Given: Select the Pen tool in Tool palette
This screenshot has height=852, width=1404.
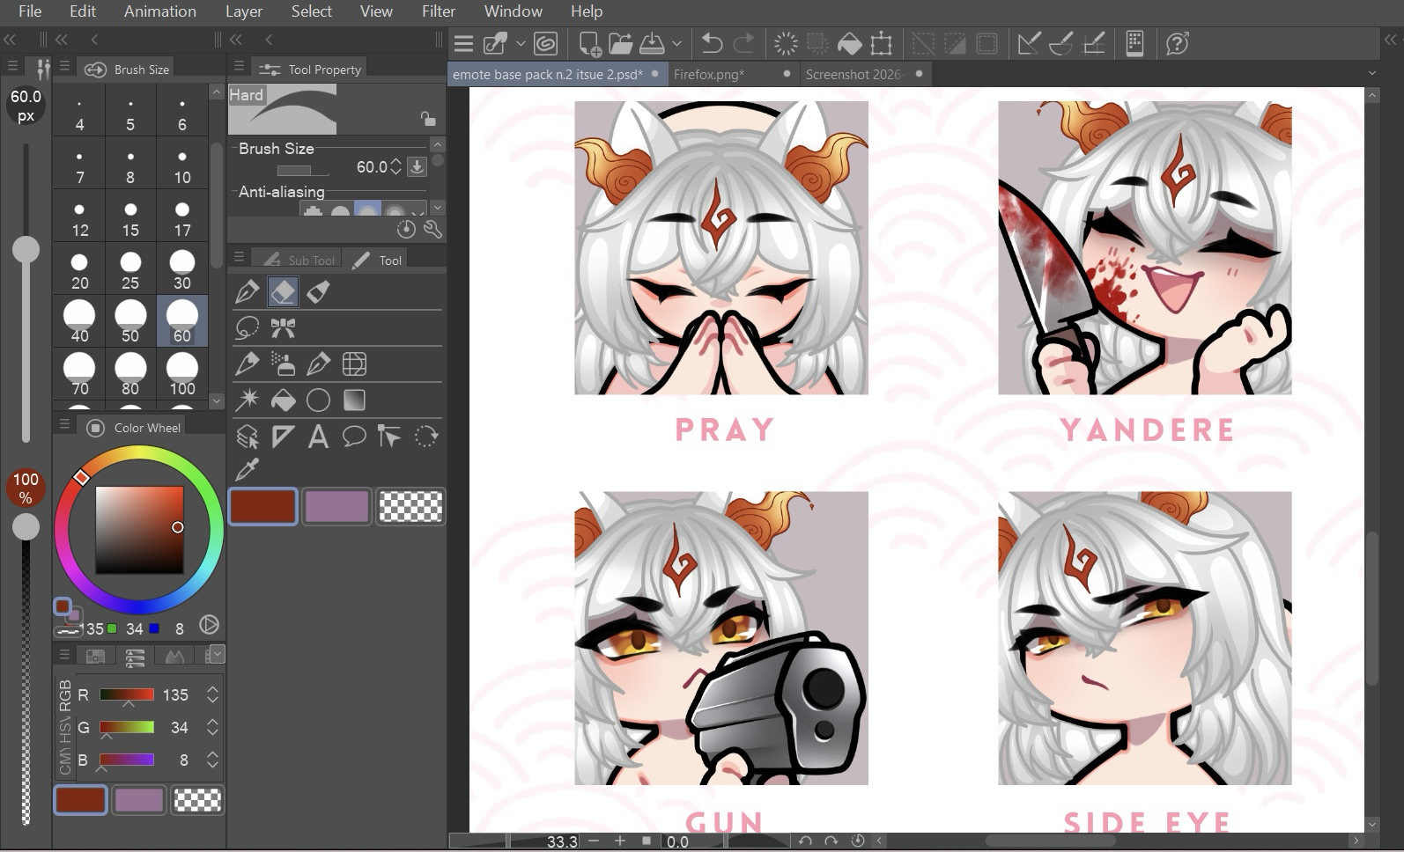Looking at the screenshot, I should point(248,292).
